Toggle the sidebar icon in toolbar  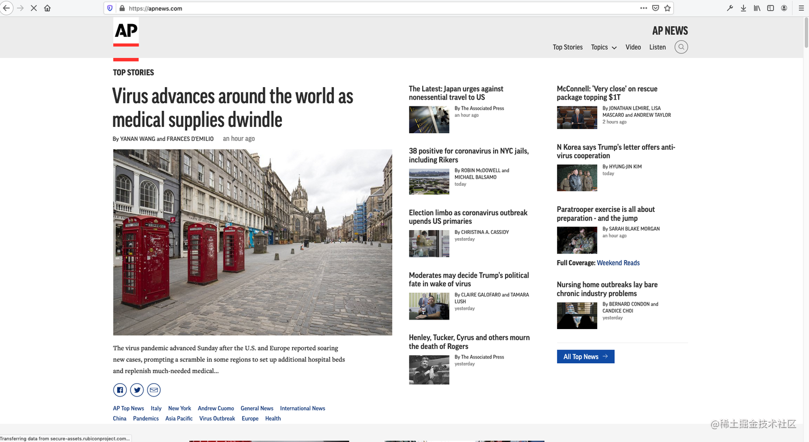pyautogui.click(x=770, y=8)
